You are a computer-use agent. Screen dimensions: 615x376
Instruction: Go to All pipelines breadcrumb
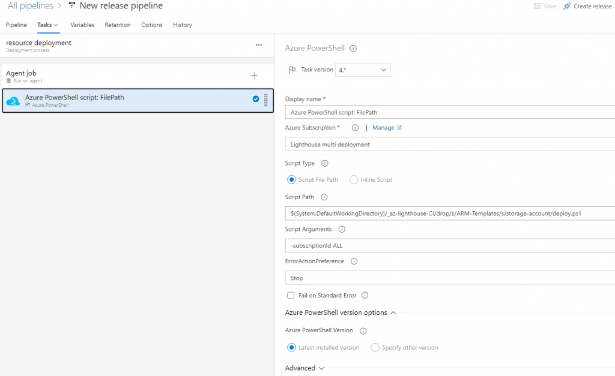(31, 5)
